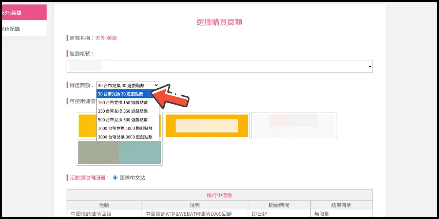The image size is (439, 219).
Task: Click the 結束時間 column header
Action: coord(341,205)
